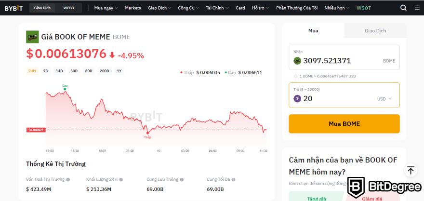
Task: Click the red price down arrow
Action: tap(112, 55)
